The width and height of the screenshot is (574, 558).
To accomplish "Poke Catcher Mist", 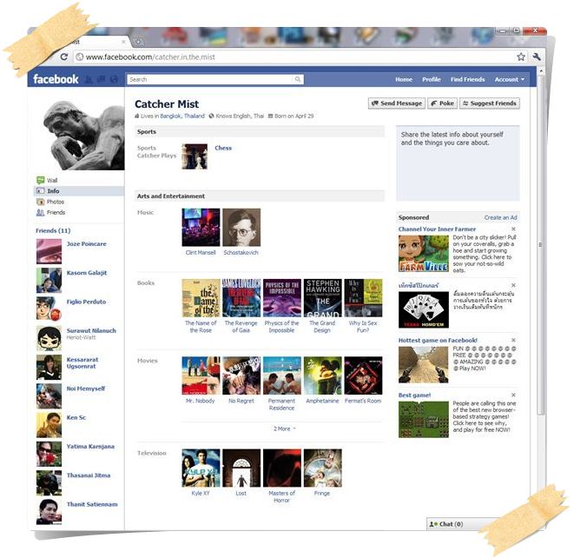I will pos(442,103).
